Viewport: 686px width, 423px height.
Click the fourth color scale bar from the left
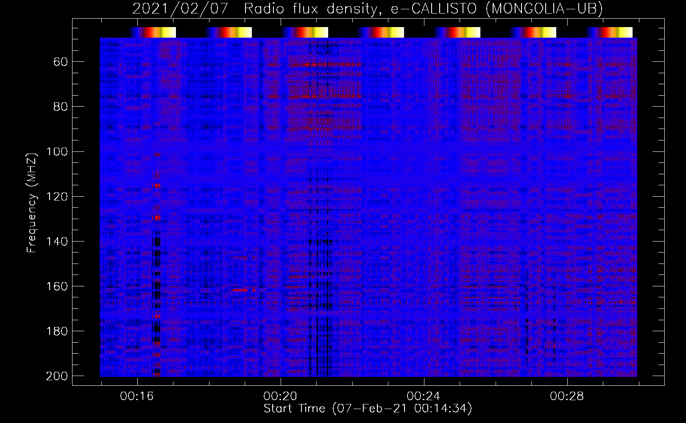[381, 32]
